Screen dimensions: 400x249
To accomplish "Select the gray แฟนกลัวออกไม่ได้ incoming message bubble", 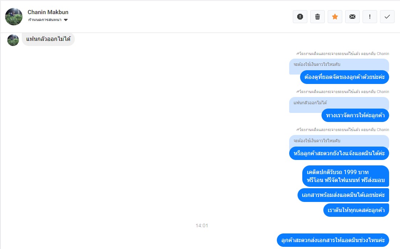I will coord(48,39).
